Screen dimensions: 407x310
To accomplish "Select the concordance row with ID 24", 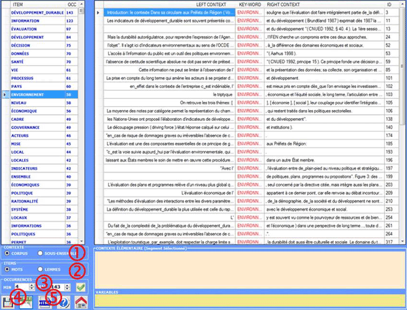I will [251, 37].
